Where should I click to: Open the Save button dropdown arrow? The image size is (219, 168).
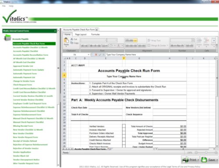[217, 160]
